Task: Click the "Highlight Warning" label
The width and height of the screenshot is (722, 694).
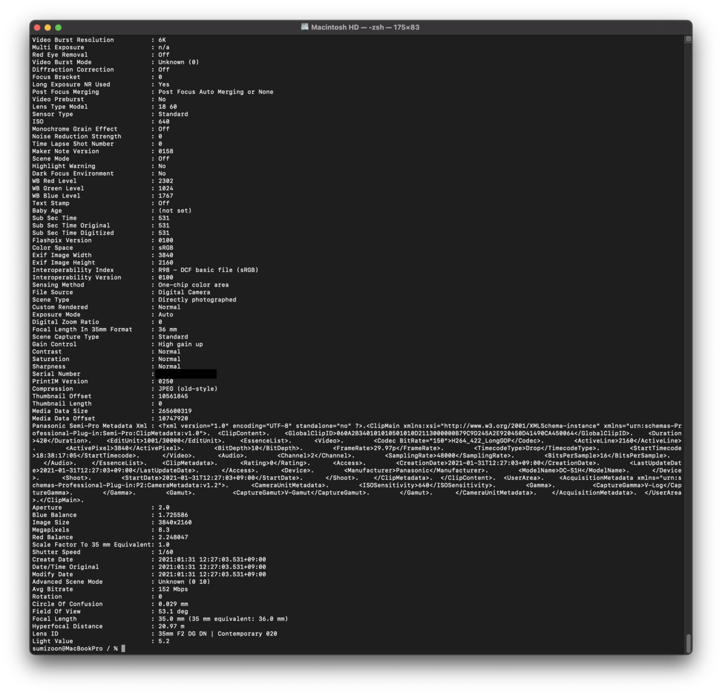Action: click(x=64, y=166)
